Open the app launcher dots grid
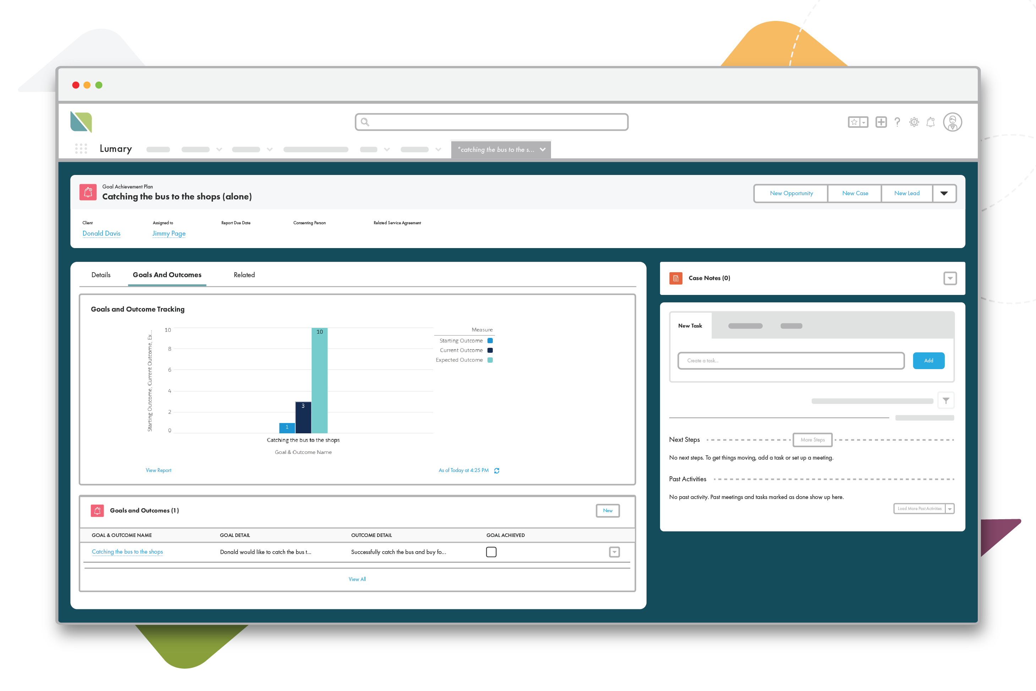 [x=81, y=149]
